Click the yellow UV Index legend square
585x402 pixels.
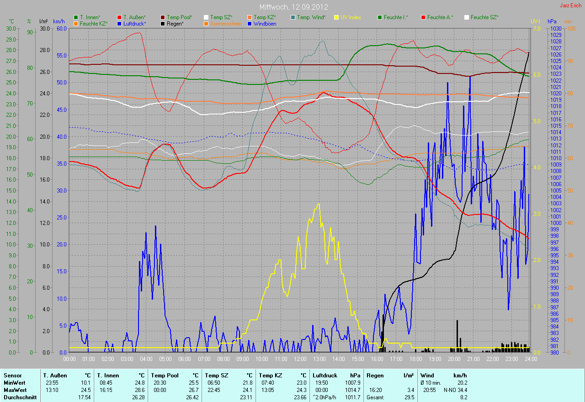[336, 17]
